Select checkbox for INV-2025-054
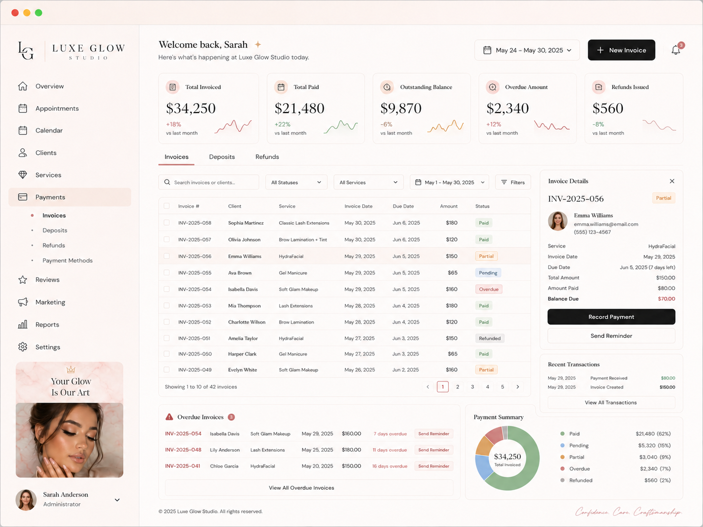Image resolution: width=703 pixels, height=527 pixels. tap(167, 289)
